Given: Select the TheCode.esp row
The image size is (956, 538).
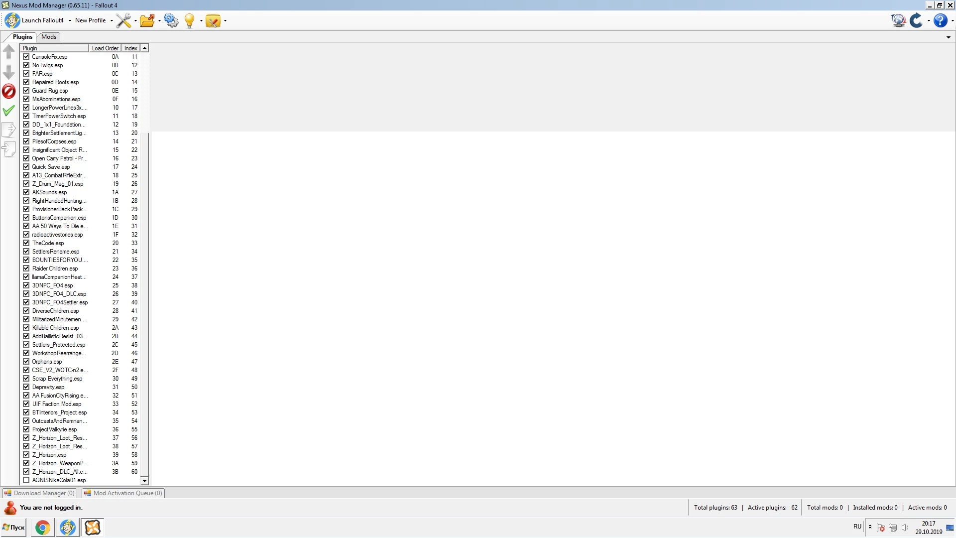Looking at the screenshot, I should (x=80, y=243).
